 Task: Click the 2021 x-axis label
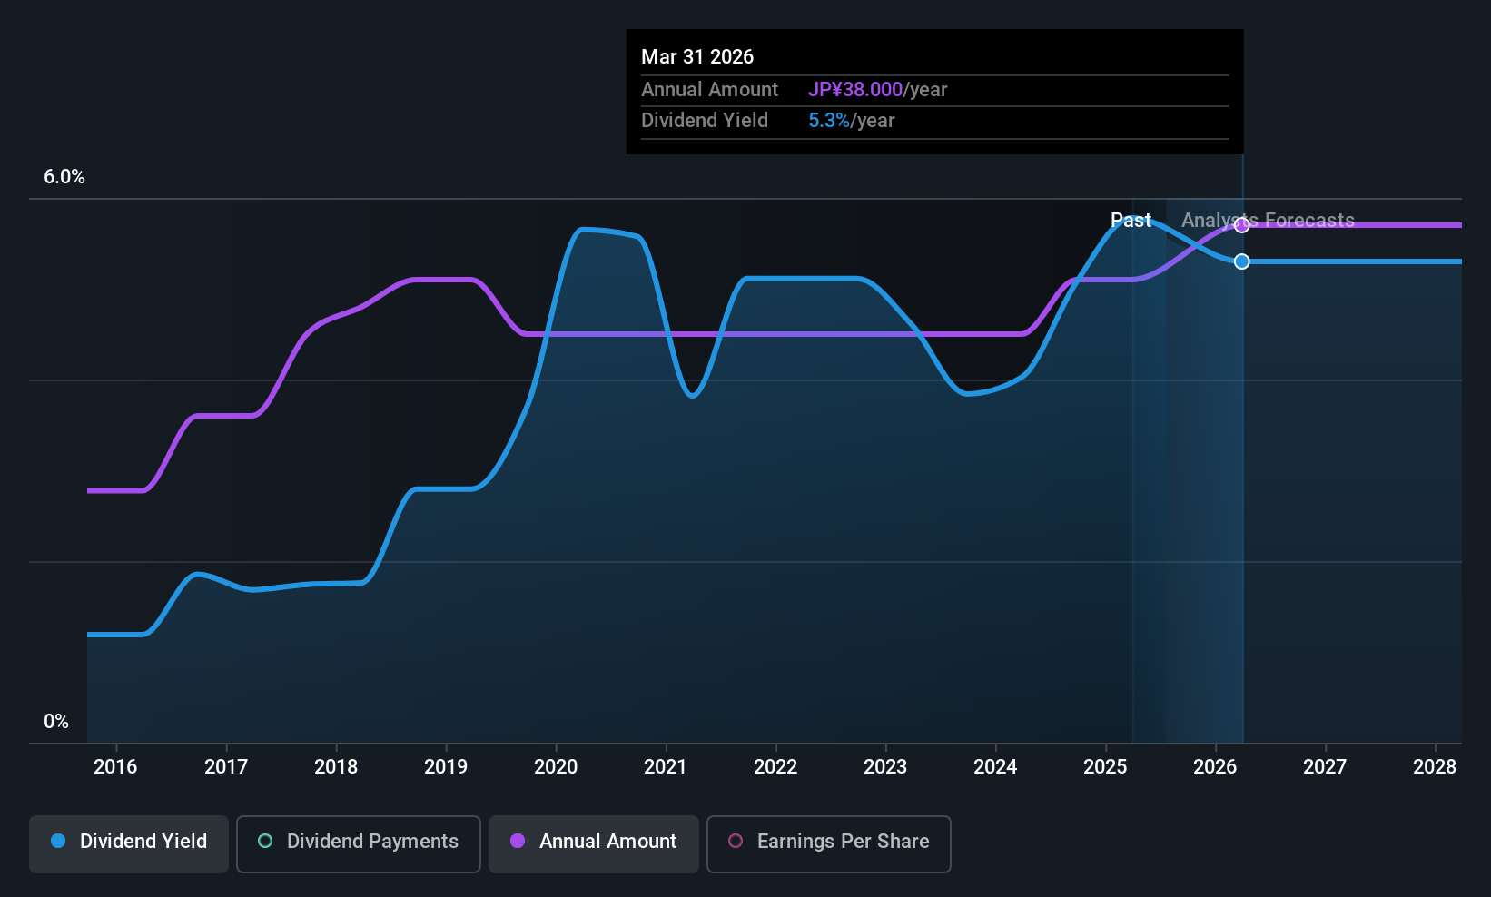(666, 767)
